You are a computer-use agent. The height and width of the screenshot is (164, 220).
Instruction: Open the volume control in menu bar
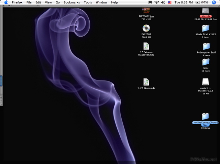[x=163, y=2]
